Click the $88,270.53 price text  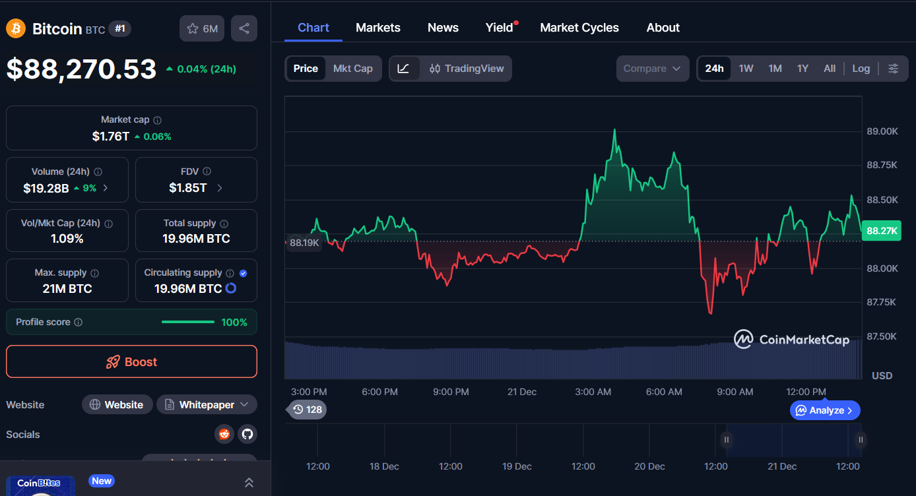point(82,69)
